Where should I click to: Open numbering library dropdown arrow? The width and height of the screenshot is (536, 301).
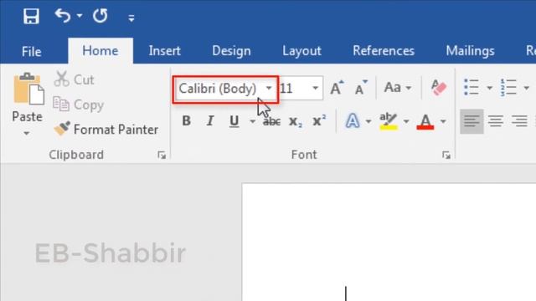527,88
